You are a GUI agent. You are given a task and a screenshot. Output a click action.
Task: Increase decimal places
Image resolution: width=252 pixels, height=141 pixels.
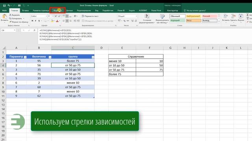[x=132, y=21]
